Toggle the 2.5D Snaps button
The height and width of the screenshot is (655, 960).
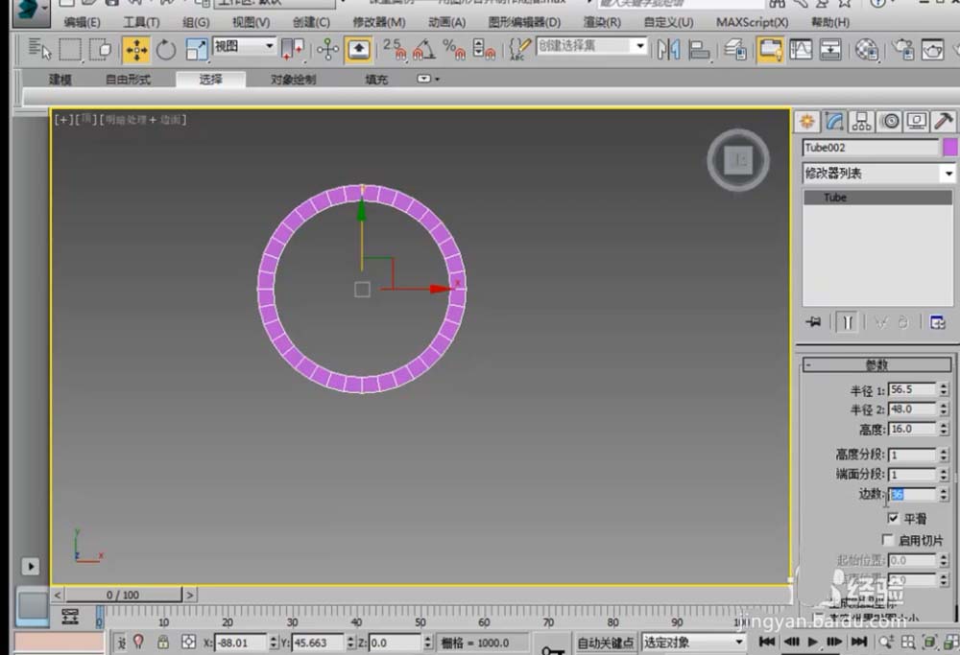(395, 50)
